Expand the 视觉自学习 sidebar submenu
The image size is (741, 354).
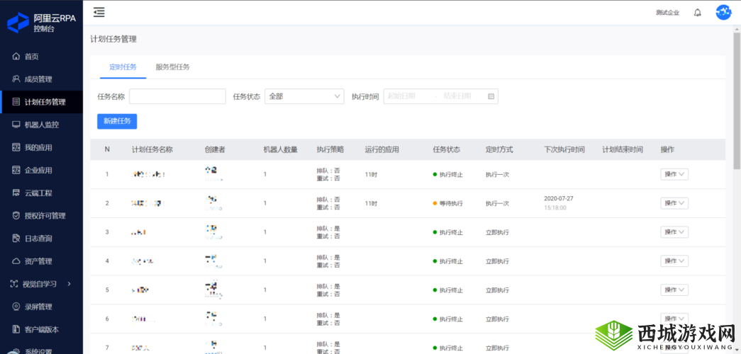69,284
